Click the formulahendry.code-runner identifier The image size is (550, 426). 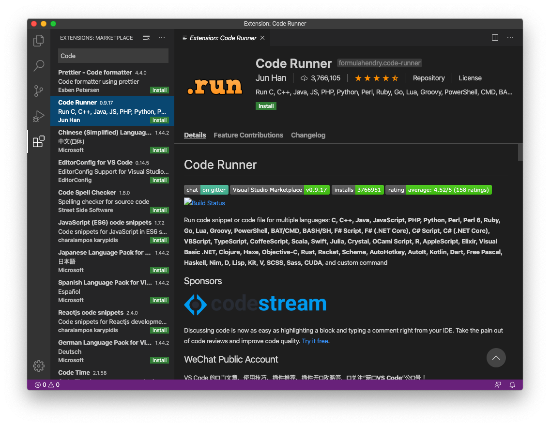(x=379, y=63)
